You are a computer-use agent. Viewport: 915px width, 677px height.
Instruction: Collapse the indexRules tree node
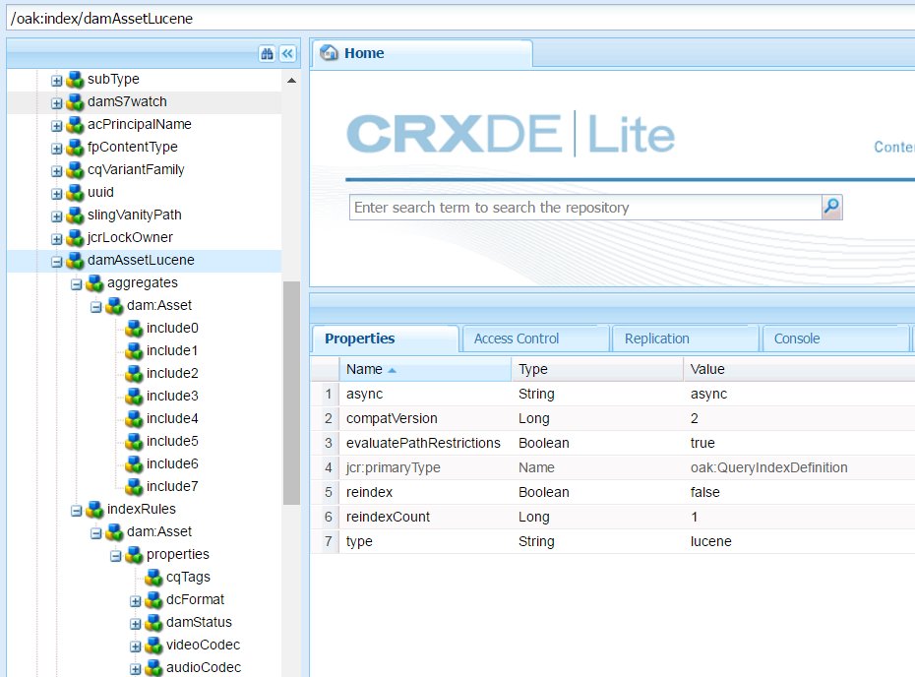tap(77, 511)
